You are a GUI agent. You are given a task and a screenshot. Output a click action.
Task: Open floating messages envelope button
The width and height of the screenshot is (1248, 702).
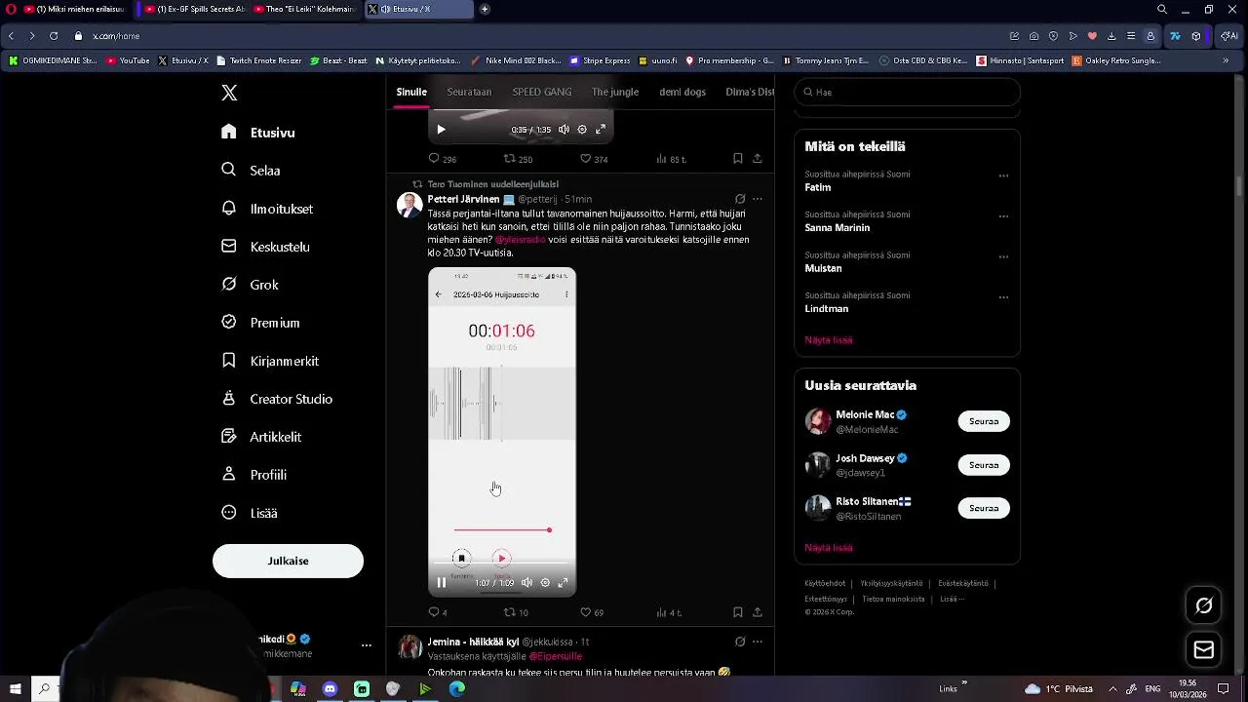point(1204,650)
